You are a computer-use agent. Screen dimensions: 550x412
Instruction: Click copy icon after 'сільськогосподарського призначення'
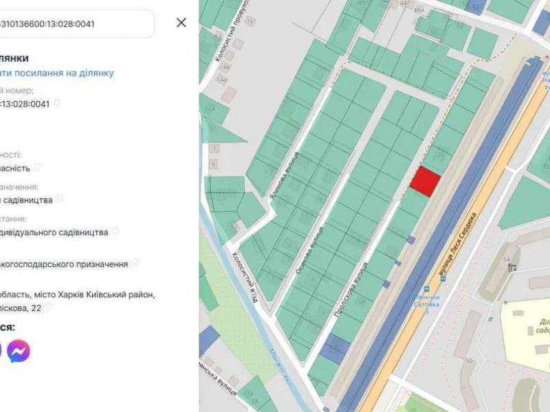pyautogui.click(x=135, y=262)
